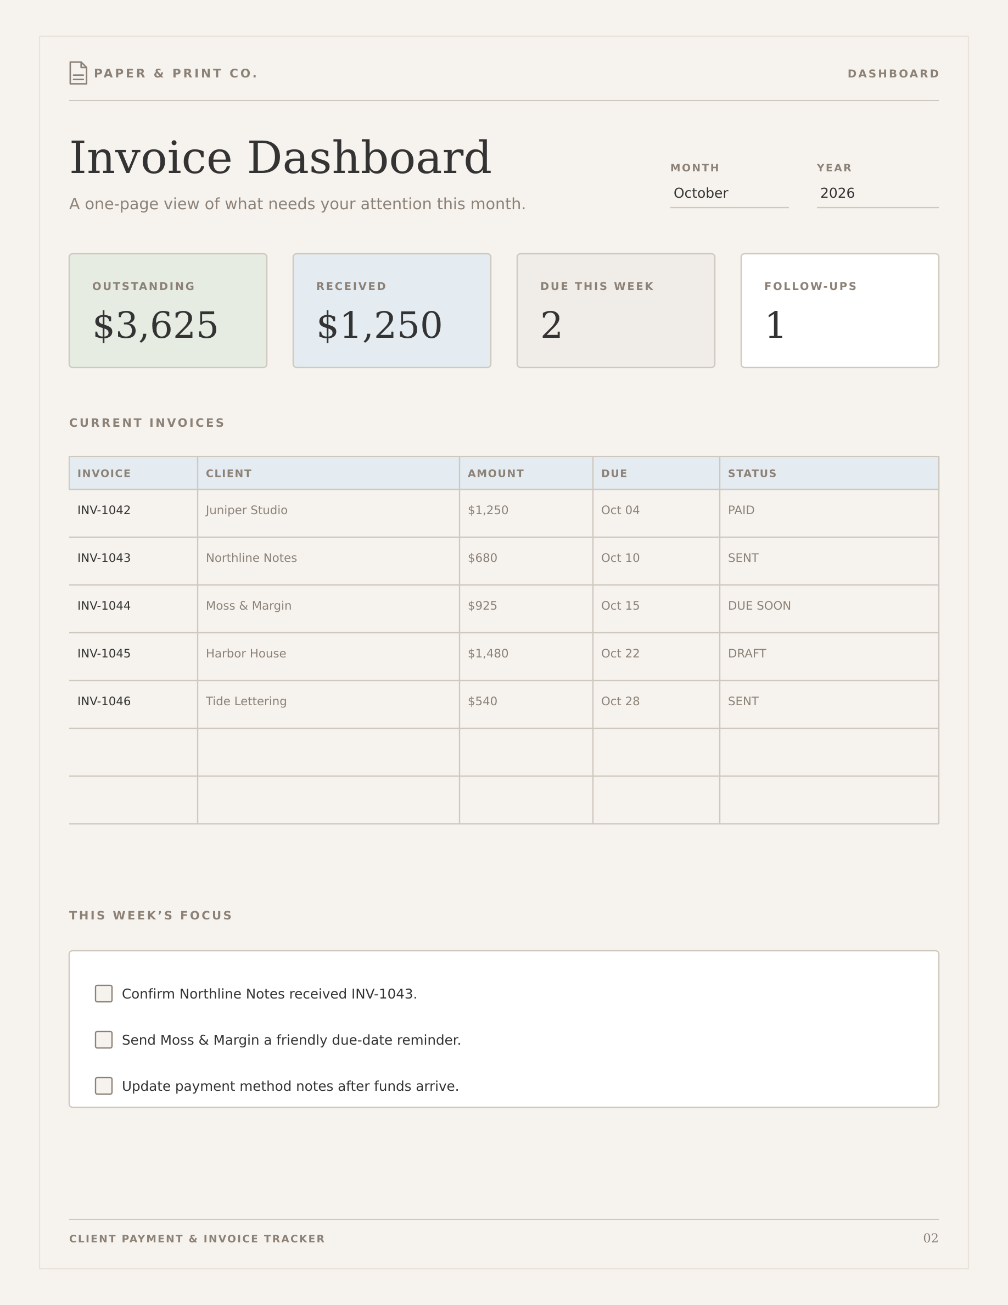Viewport: 1008px width, 1305px height.
Task: Select invoice INV-1043 cell
Action: coord(133,561)
